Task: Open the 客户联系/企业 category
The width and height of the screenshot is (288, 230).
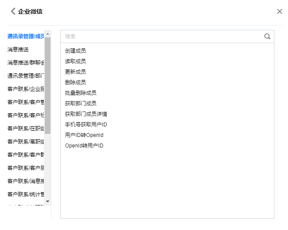Action: point(26,89)
